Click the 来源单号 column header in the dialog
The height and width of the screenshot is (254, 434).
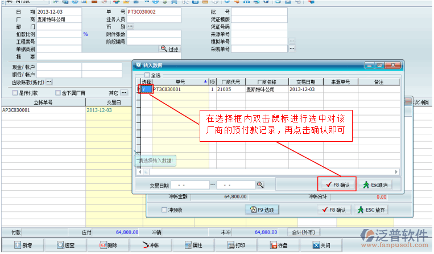coord(341,82)
